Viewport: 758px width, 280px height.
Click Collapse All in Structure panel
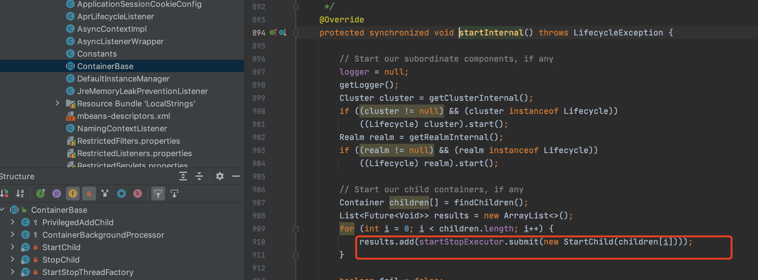(199, 176)
